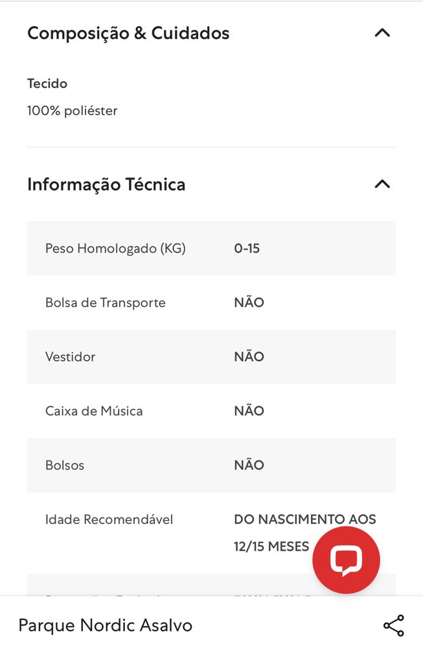
Task: Tap the share icon beside product name
Action: click(x=394, y=625)
